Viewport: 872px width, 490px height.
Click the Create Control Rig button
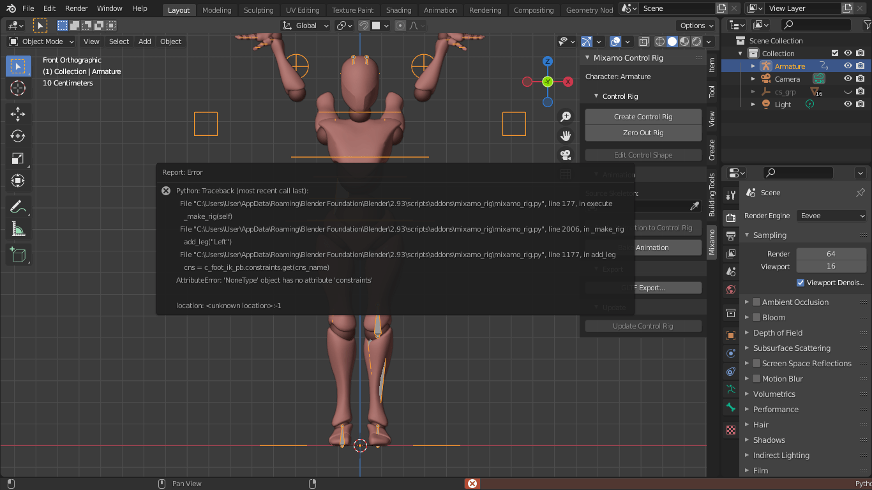pos(643,116)
